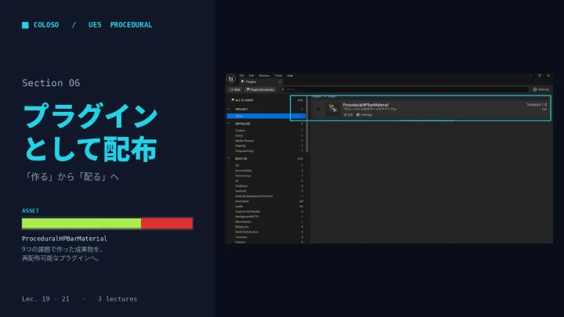The image size is (564, 317).
Task: Select the Accessibility category
Action: [266, 171]
